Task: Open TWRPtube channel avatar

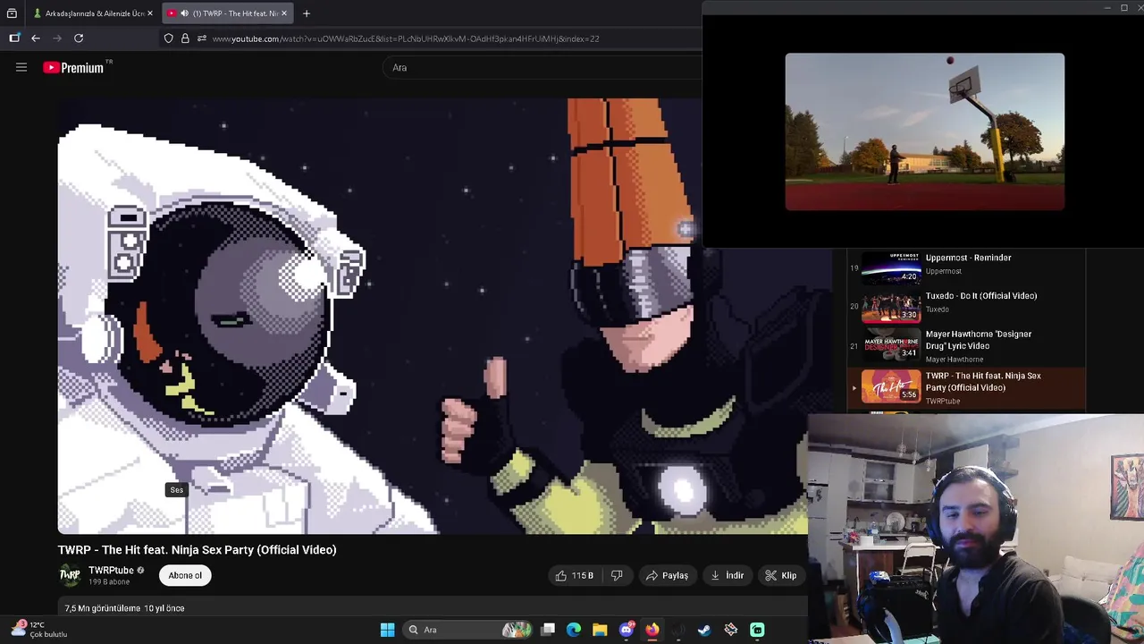Action: (x=70, y=576)
